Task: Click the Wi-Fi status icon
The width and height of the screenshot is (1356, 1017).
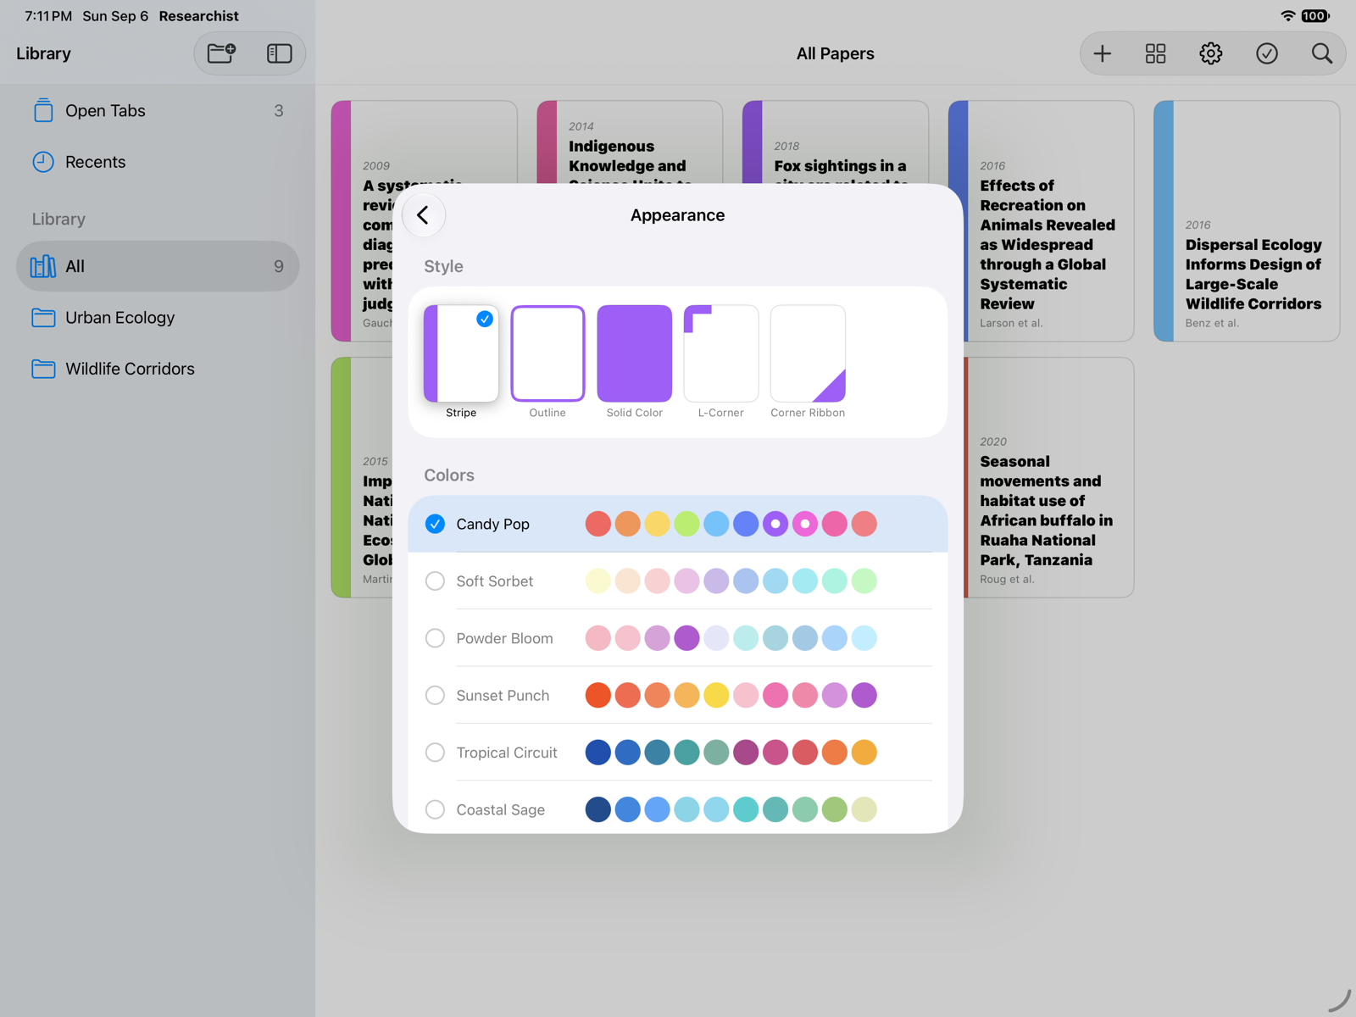Action: pos(1287,16)
